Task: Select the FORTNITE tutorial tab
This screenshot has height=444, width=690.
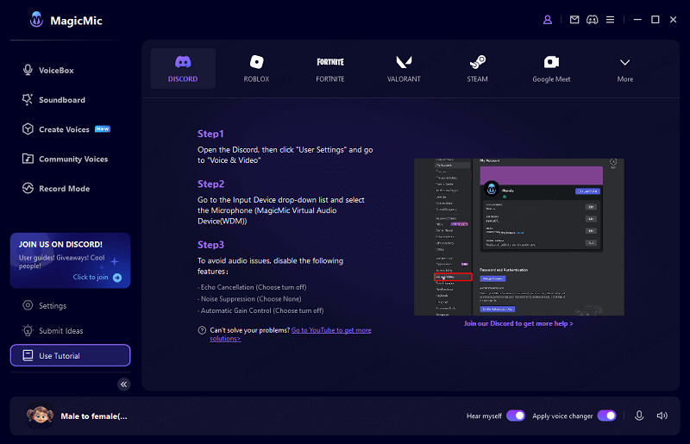Action: 330,69
